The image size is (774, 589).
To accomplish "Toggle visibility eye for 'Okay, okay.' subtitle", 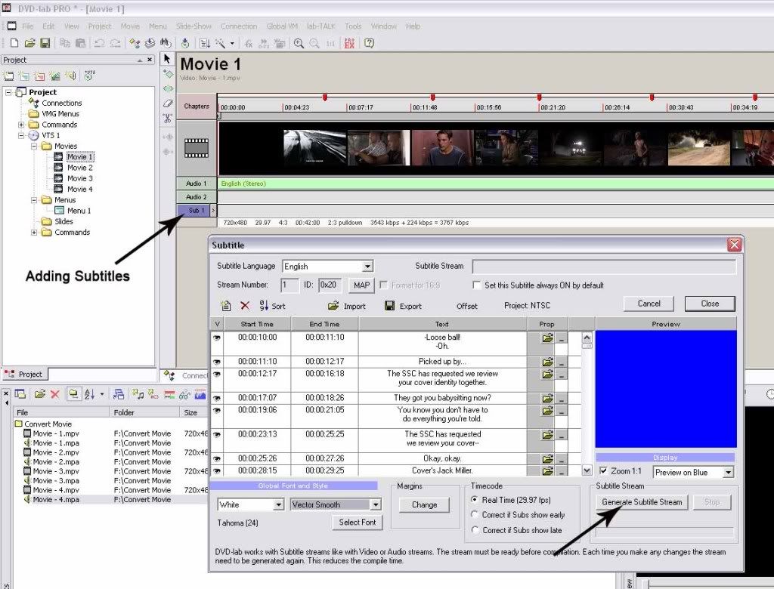I will click(x=217, y=459).
